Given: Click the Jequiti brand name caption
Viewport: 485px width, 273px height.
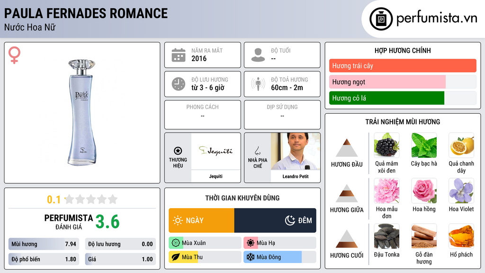Looking at the screenshot, I should [x=216, y=176].
